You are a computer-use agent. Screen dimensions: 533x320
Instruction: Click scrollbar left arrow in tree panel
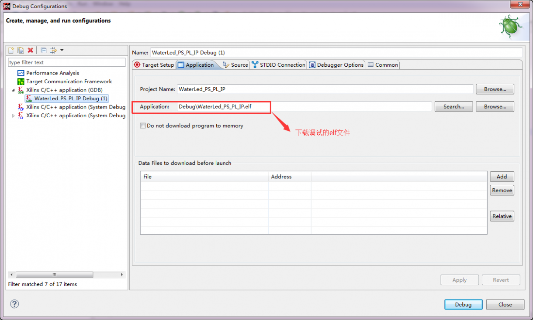12,275
